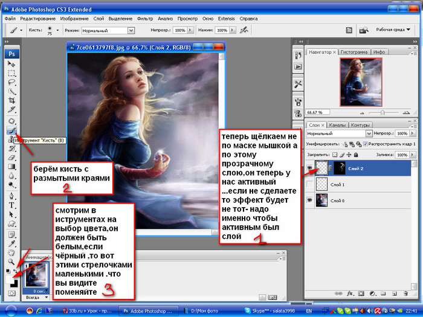Open the Tool Presets crossed-tools dock icon
The width and height of the screenshot is (423, 317).
pyautogui.click(x=298, y=85)
